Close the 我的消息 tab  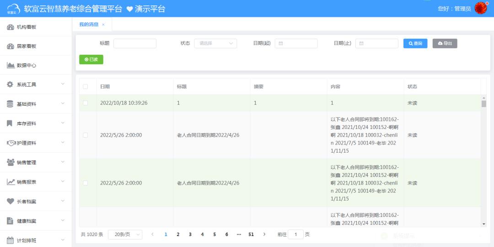pos(103,25)
